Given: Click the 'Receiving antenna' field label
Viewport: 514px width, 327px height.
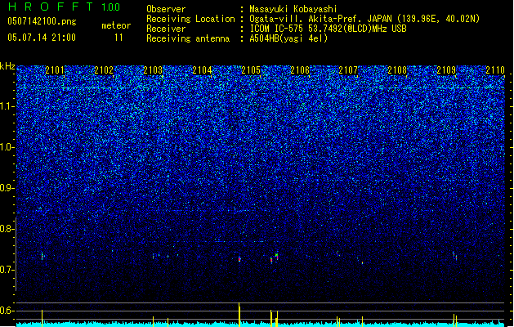Looking at the screenshot, I should click(x=188, y=38).
